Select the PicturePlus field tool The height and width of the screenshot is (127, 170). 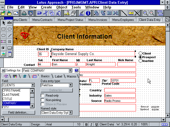point(3,54)
